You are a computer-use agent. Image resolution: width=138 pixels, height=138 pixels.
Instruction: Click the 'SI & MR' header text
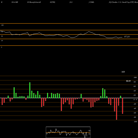(x=15, y=2)
